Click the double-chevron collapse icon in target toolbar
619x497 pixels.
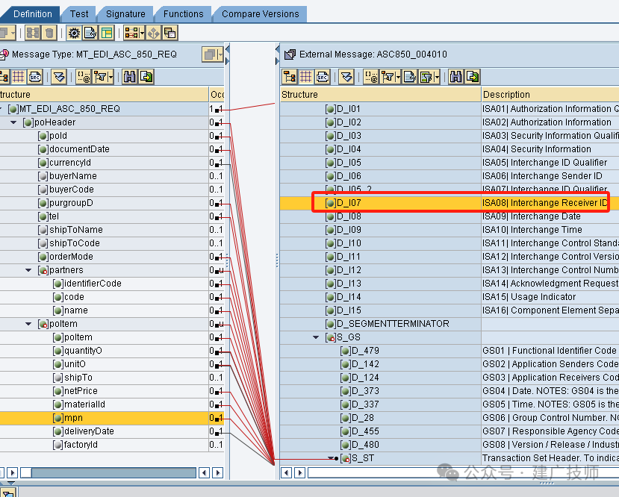point(346,77)
